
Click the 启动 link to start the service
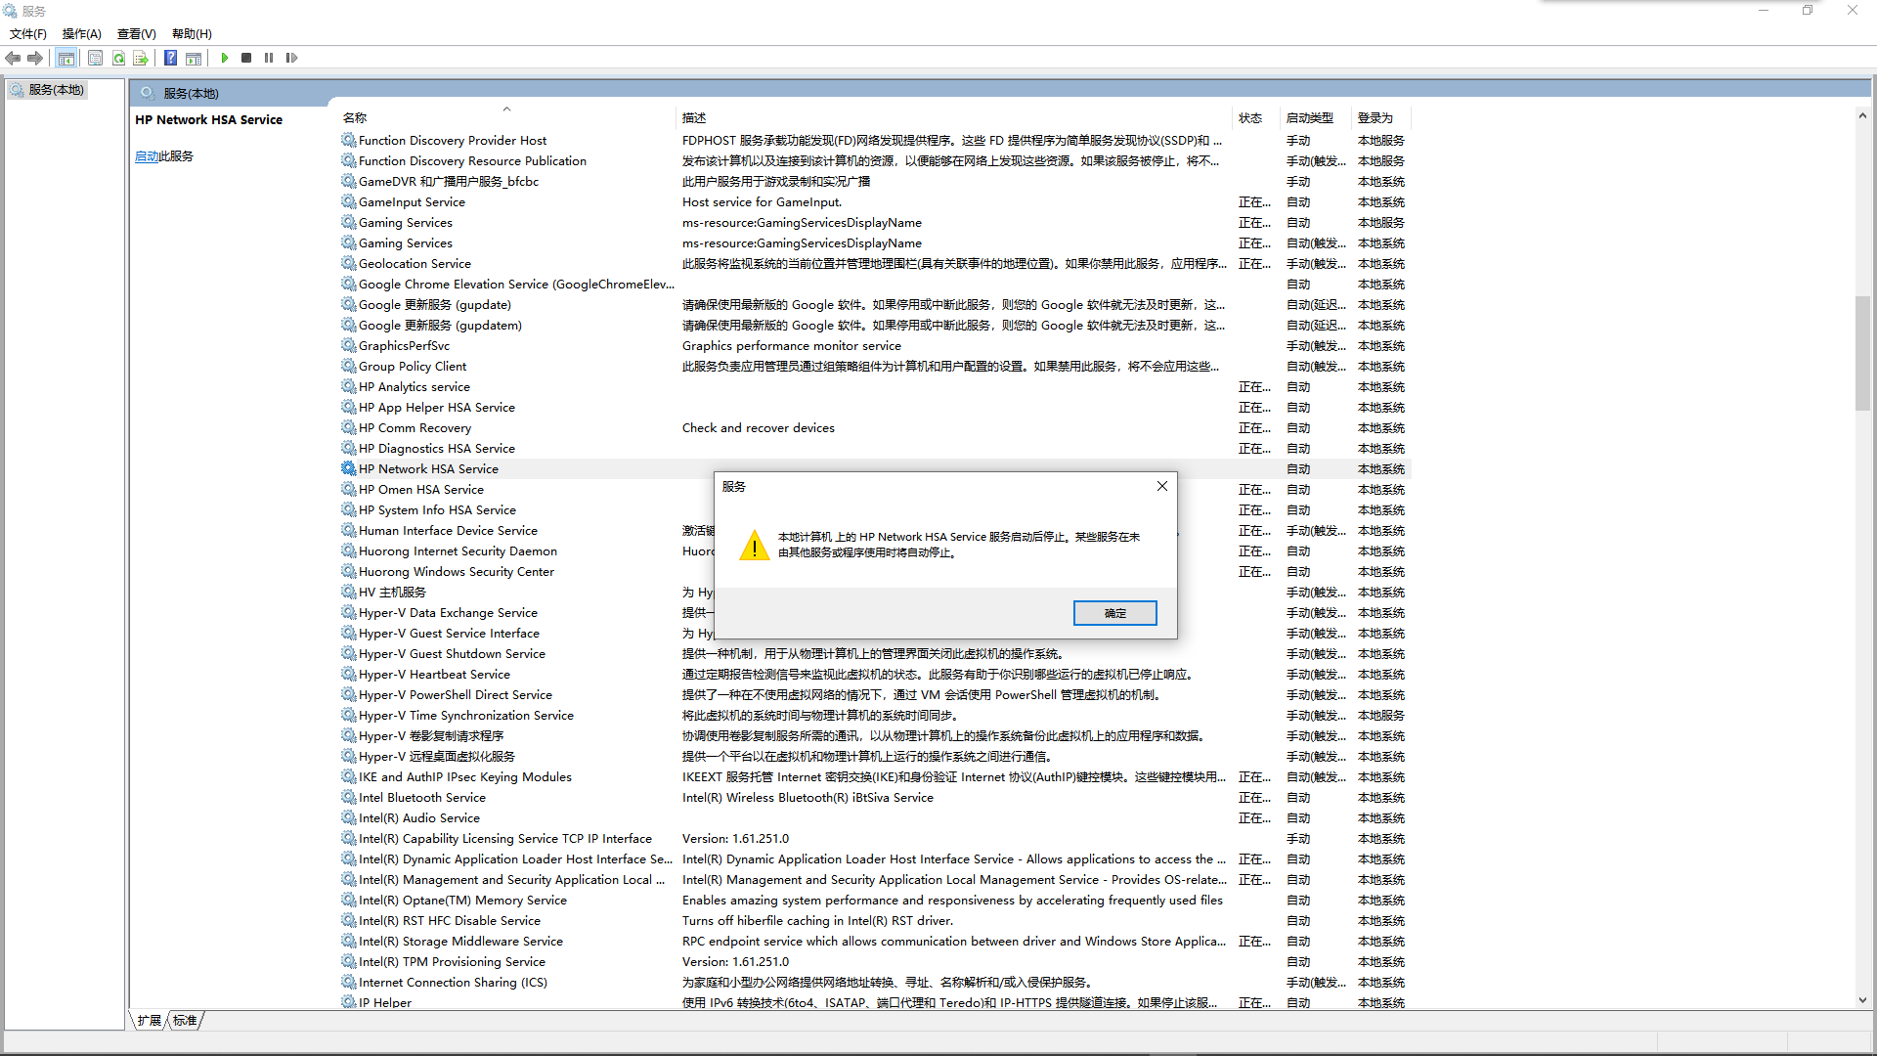click(x=147, y=156)
